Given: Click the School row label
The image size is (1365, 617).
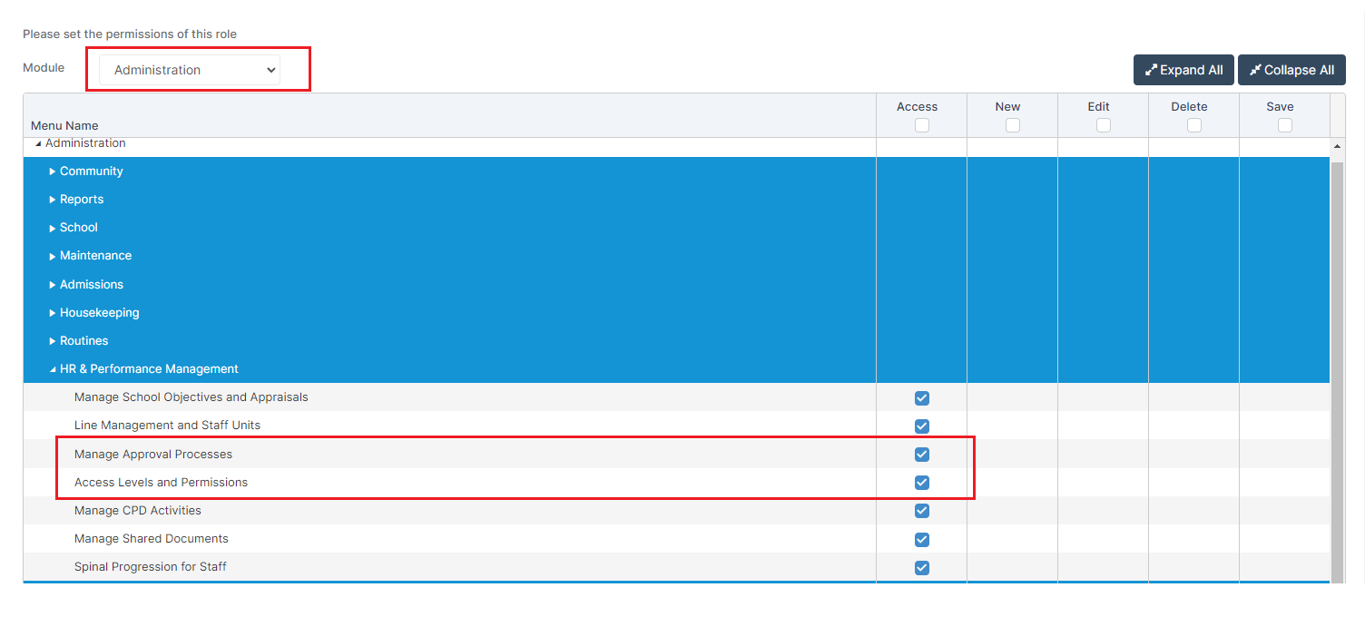Looking at the screenshot, I should point(79,228).
